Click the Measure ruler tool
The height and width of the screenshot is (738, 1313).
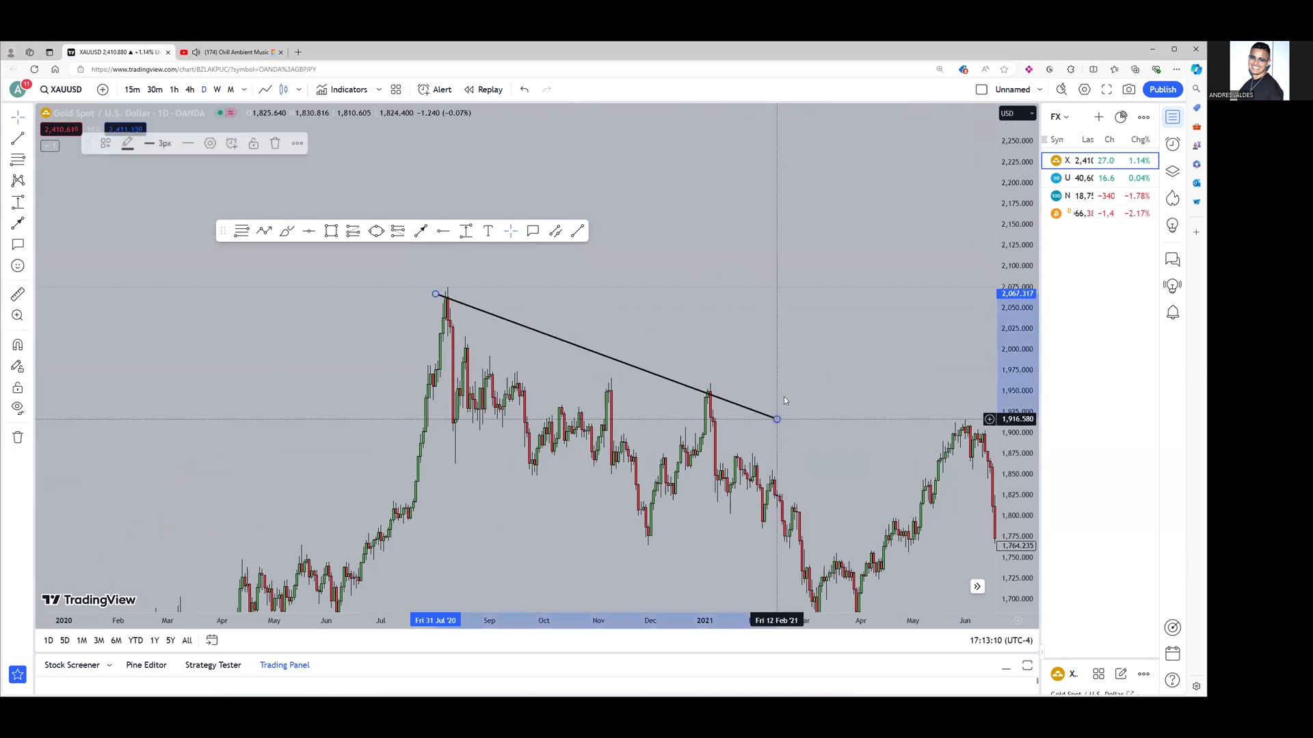(x=18, y=295)
